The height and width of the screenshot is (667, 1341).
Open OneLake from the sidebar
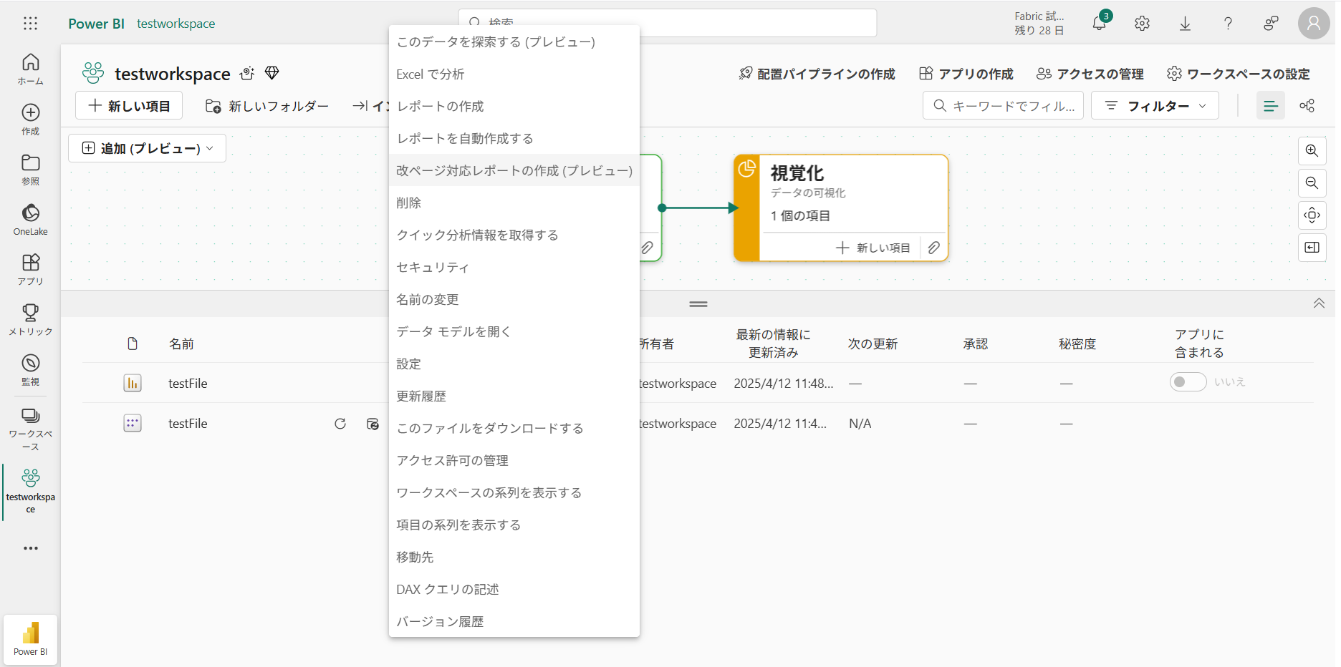30,220
